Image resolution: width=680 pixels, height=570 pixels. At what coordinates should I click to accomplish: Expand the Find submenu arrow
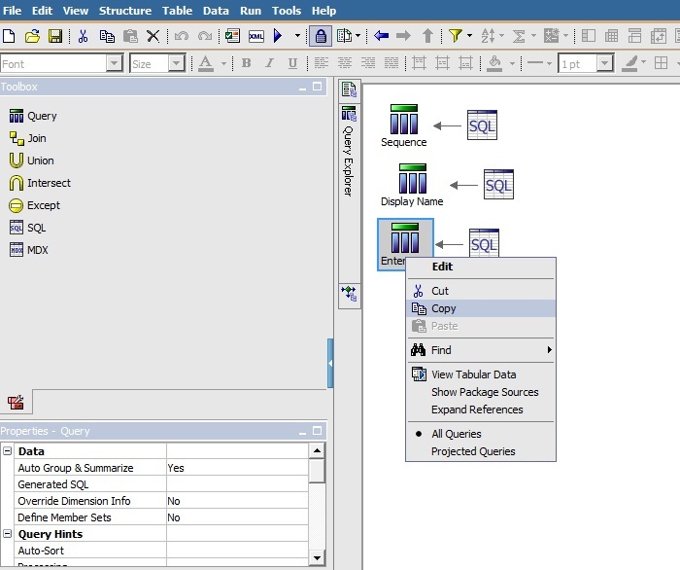click(550, 349)
